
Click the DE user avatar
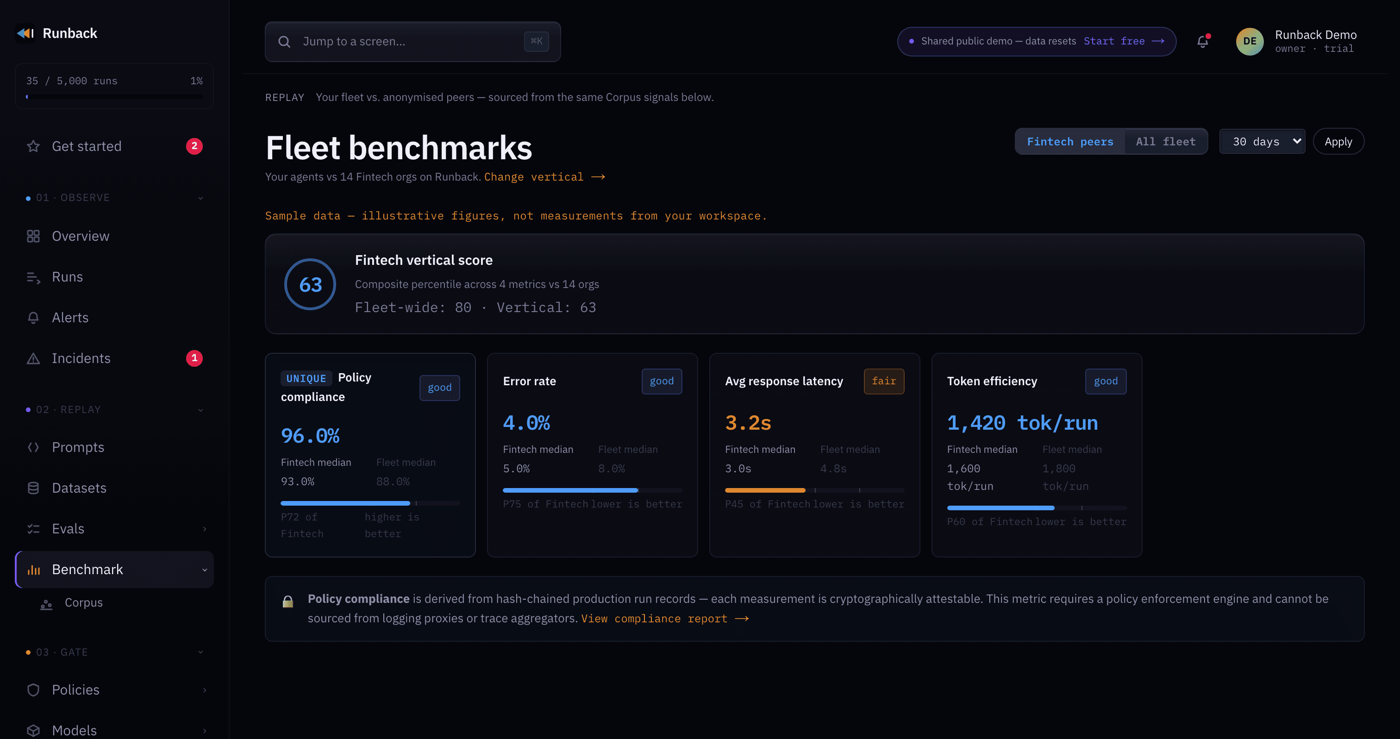point(1250,41)
